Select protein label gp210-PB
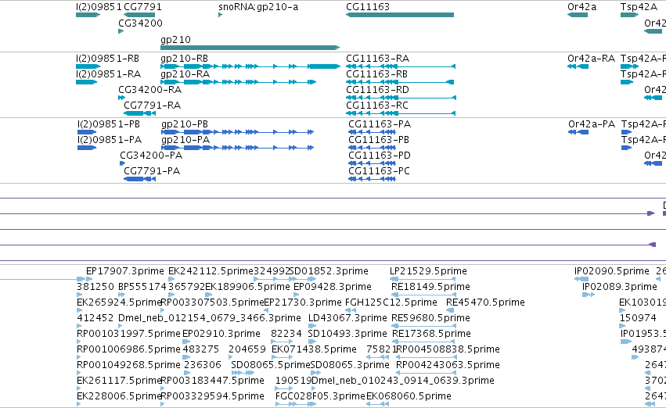The image size is (666, 408). [x=185, y=124]
